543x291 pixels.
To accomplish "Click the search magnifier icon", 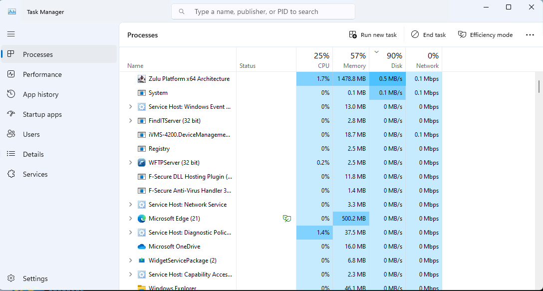I will 182,11.
